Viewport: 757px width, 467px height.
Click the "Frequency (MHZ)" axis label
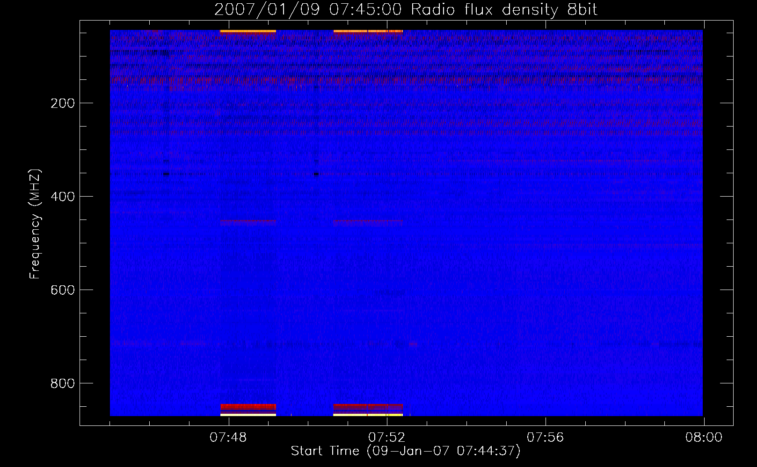coord(35,224)
